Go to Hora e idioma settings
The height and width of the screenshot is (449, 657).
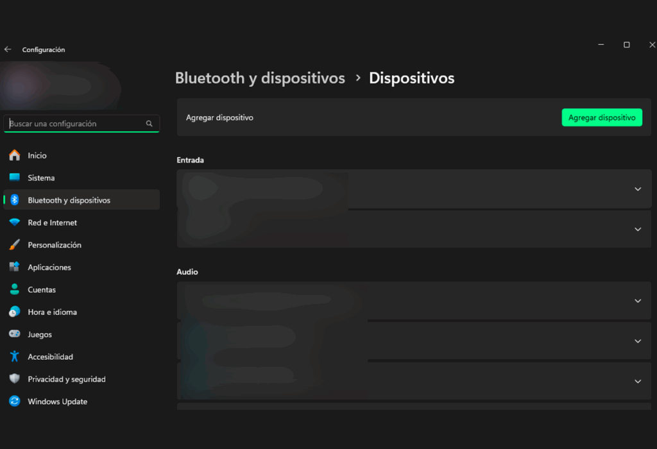pyautogui.click(x=52, y=312)
